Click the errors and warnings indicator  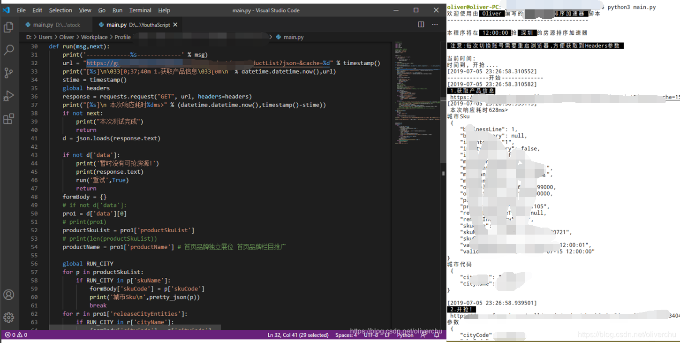(15, 335)
